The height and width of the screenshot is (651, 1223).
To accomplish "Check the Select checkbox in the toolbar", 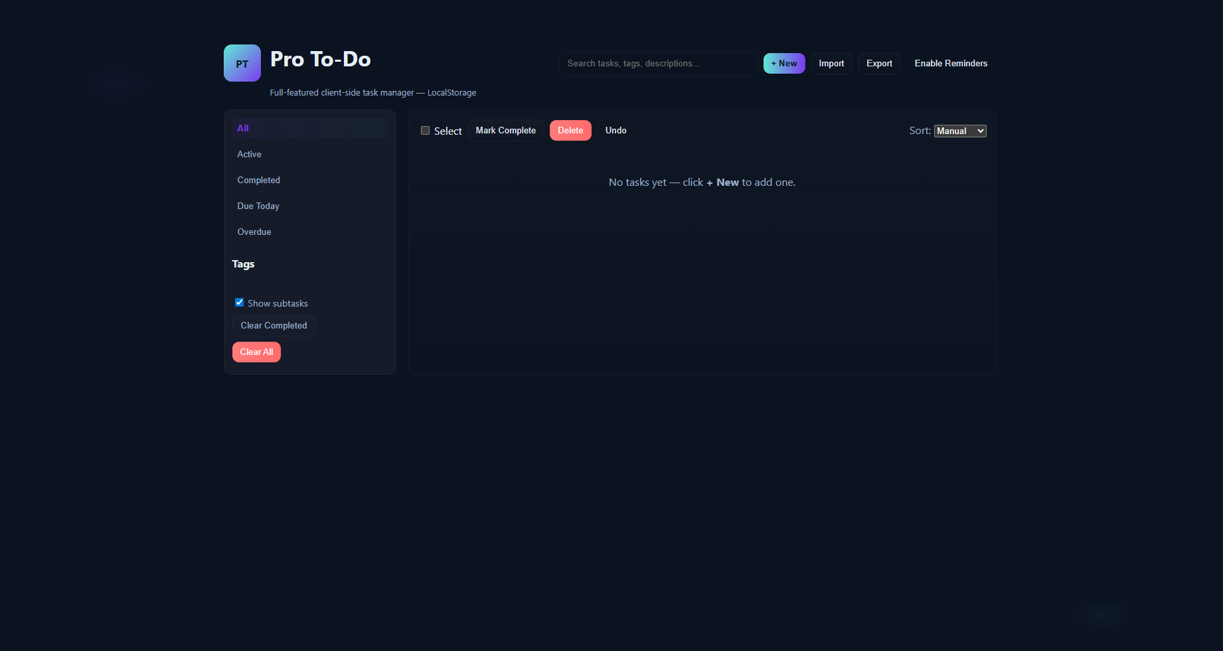I will tap(425, 130).
